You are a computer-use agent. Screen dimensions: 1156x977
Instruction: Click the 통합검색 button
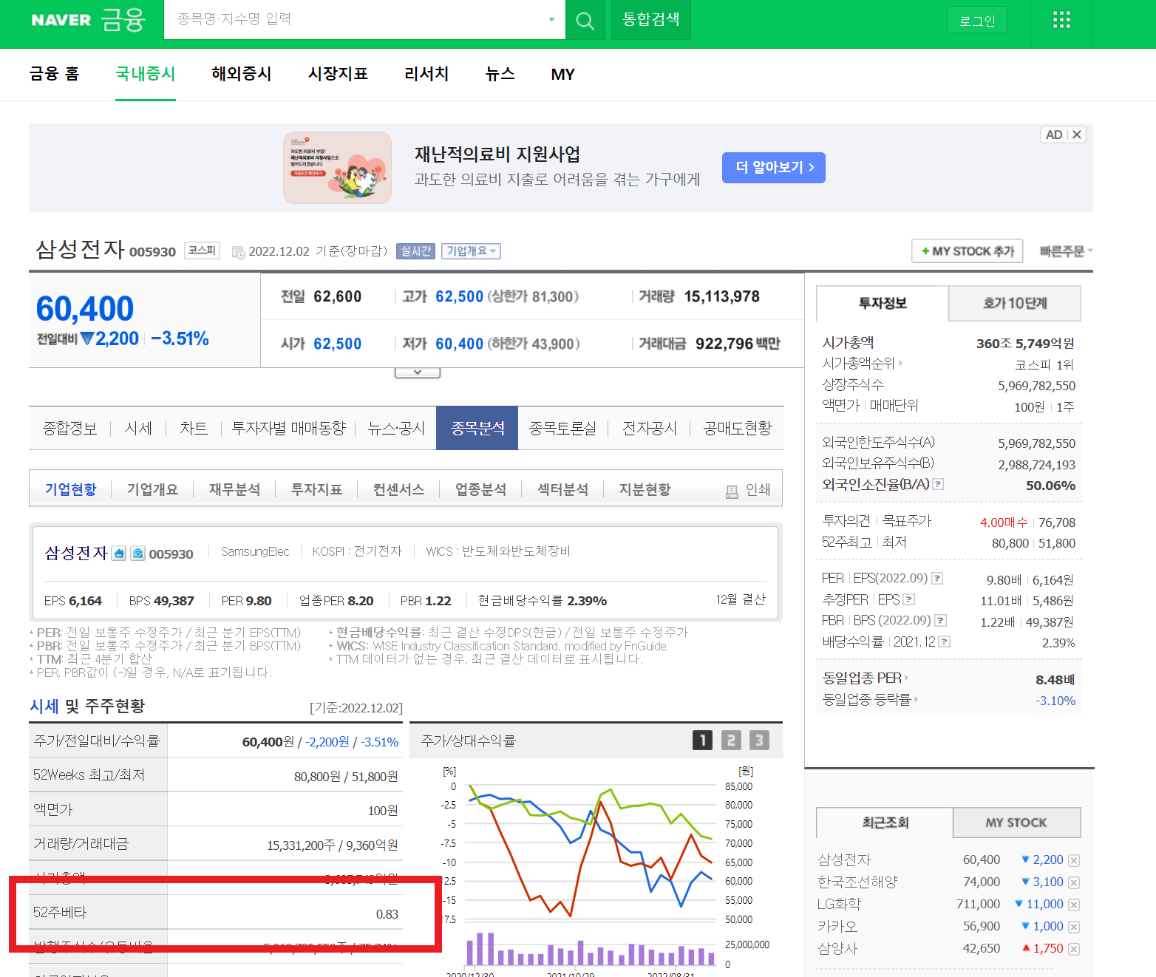[651, 19]
